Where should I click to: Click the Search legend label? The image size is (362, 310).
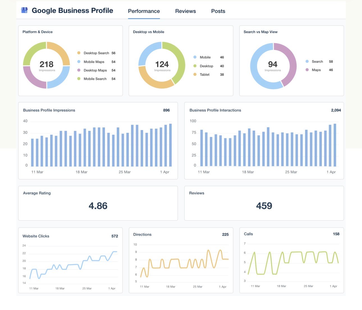317,61
